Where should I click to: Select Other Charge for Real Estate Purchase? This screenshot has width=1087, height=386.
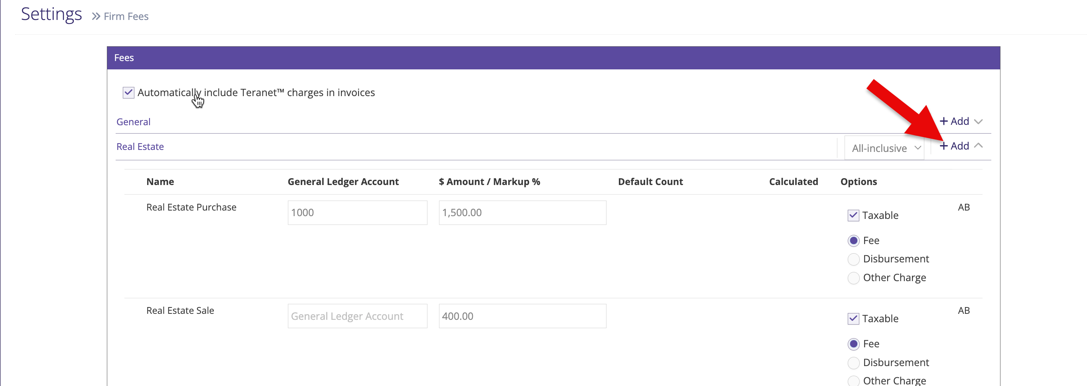coord(853,278)
